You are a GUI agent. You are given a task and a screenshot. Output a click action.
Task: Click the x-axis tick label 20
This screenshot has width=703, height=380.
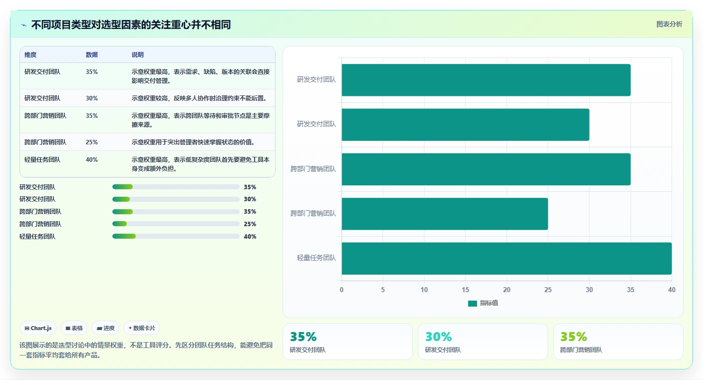[507, 290]
